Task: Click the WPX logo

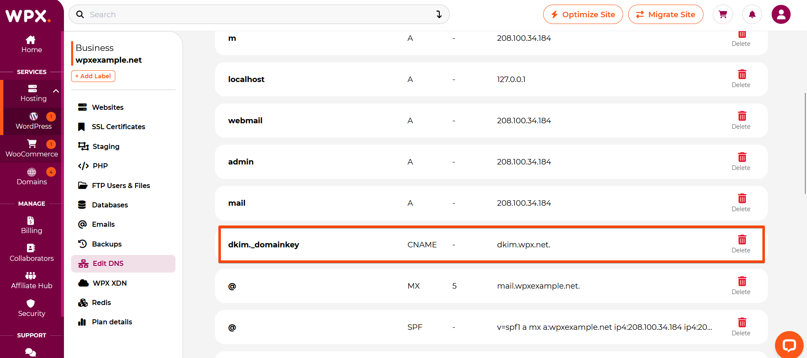Action: tap(28, 16)
